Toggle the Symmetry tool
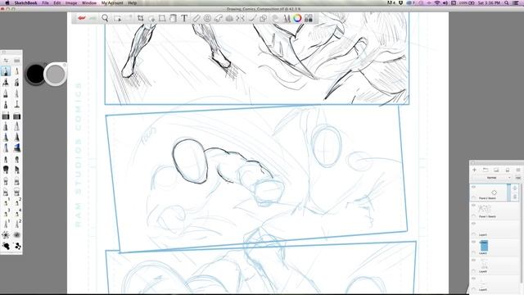Screen dimensions: 524x295 [x=240, y=18]
